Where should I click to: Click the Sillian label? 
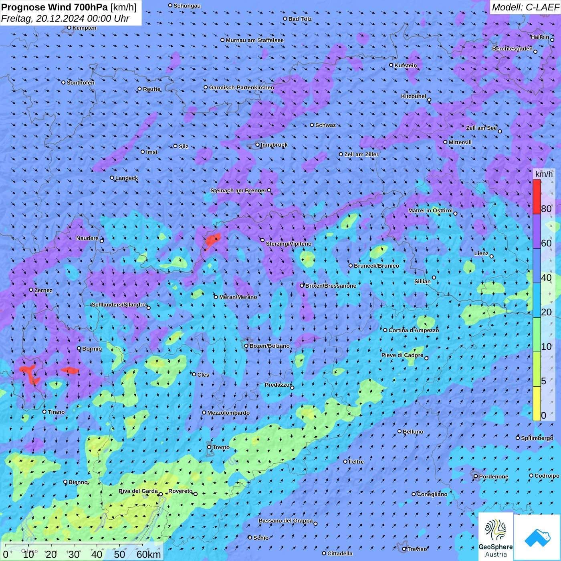pyautogui.click(x=422, y=281)
